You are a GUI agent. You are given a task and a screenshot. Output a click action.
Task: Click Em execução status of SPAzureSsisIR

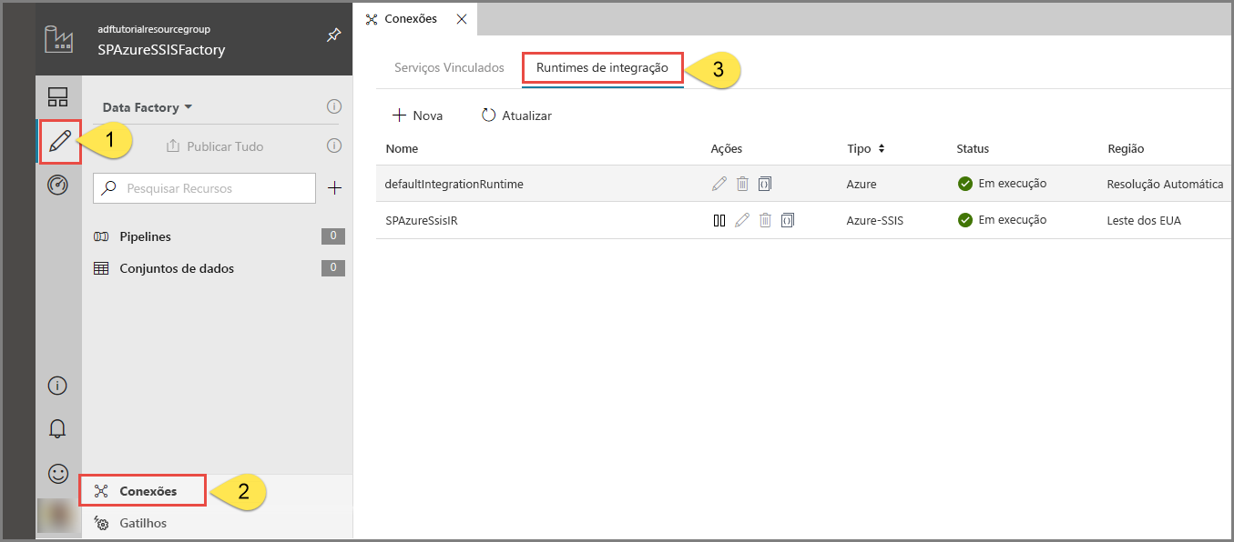click(x=1002, y=220)
